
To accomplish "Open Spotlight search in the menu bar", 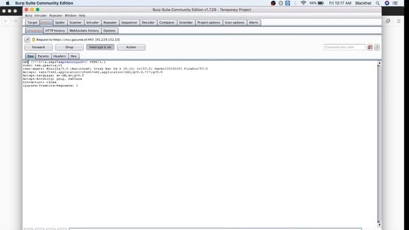I will point(378,3).
